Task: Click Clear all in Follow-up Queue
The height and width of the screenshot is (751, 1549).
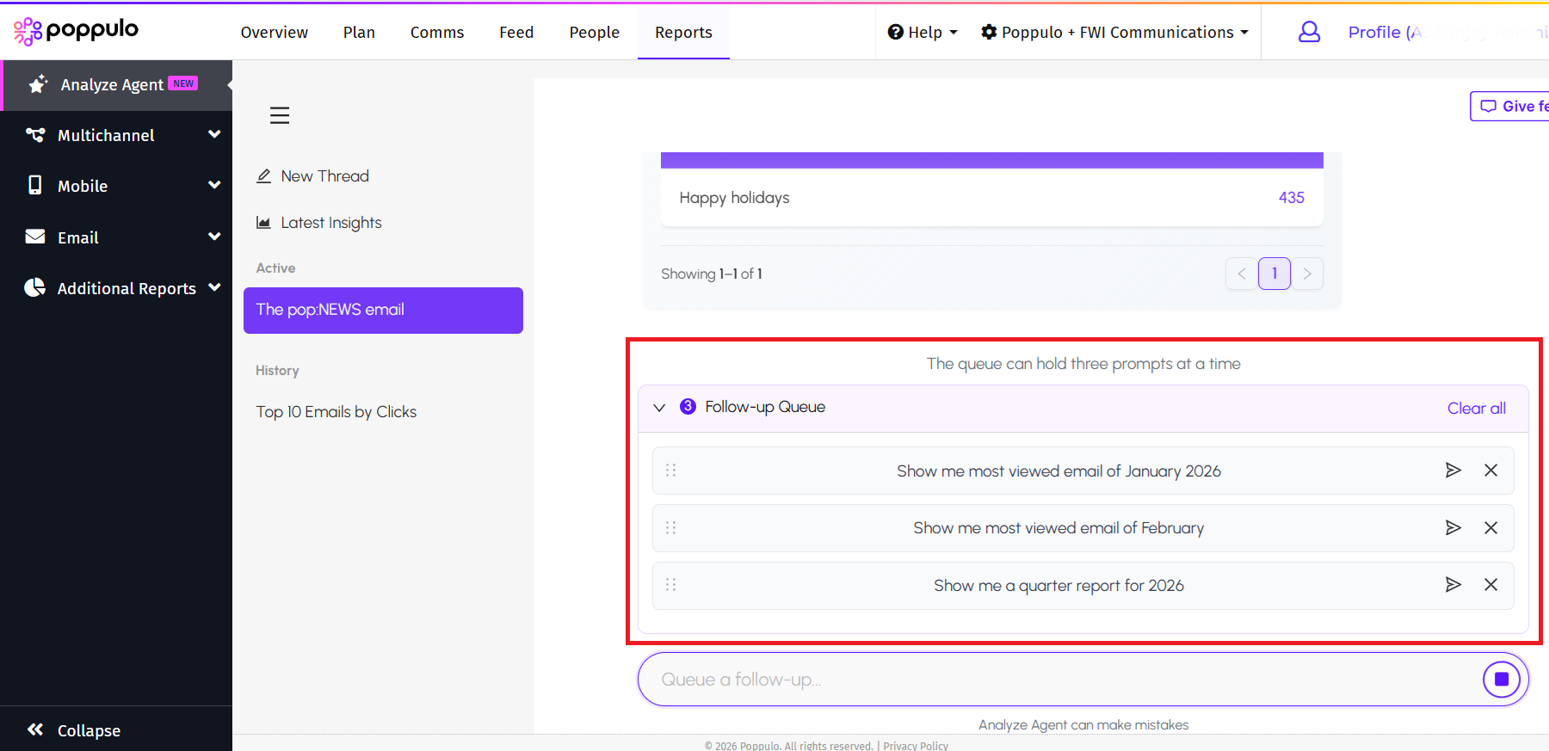Action: click(1476, 409)
